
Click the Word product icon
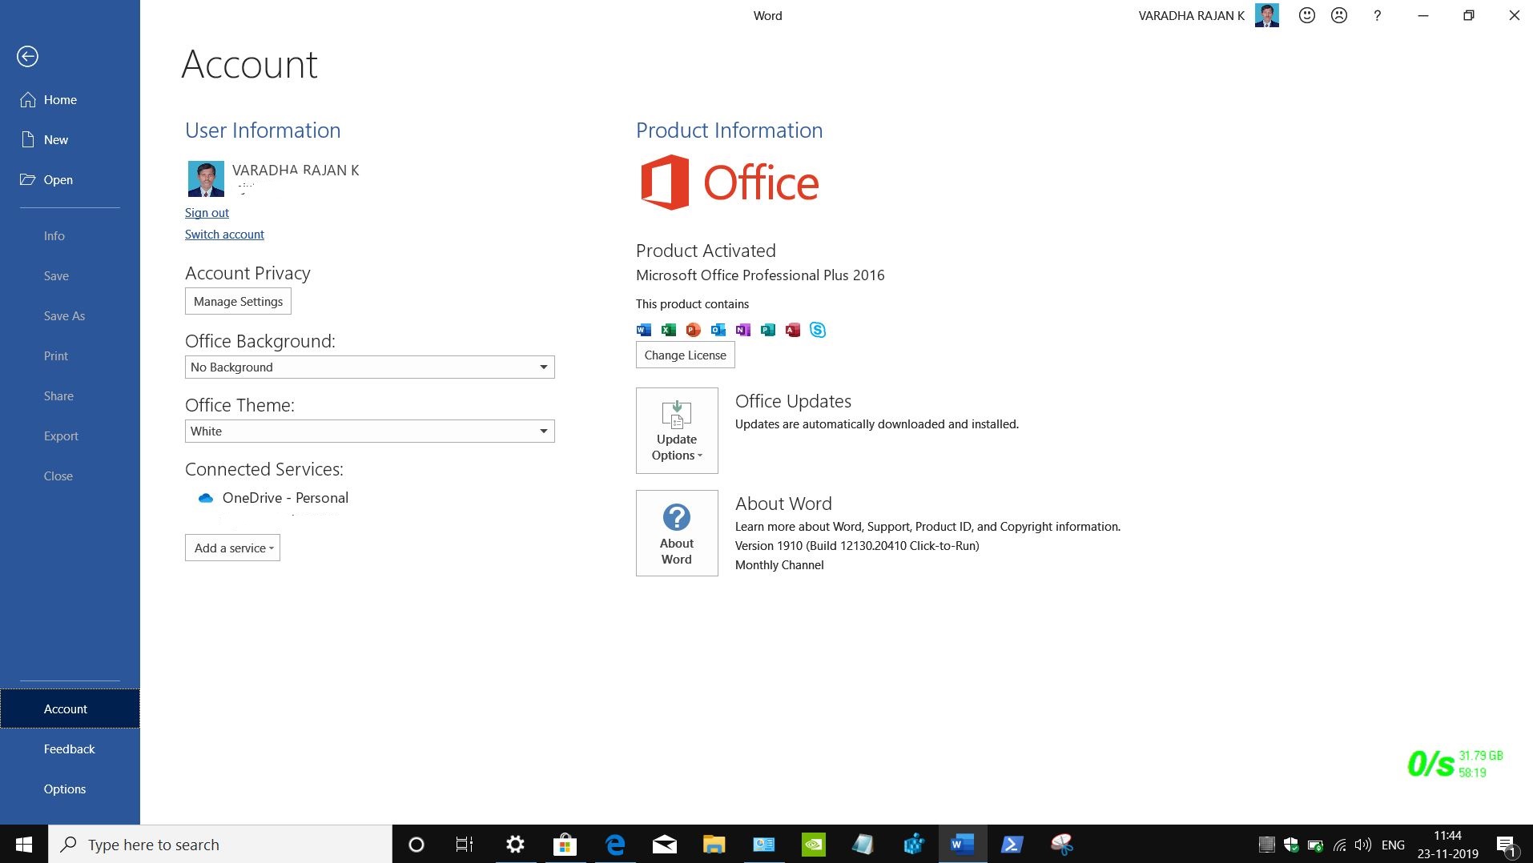click(643, 330)
